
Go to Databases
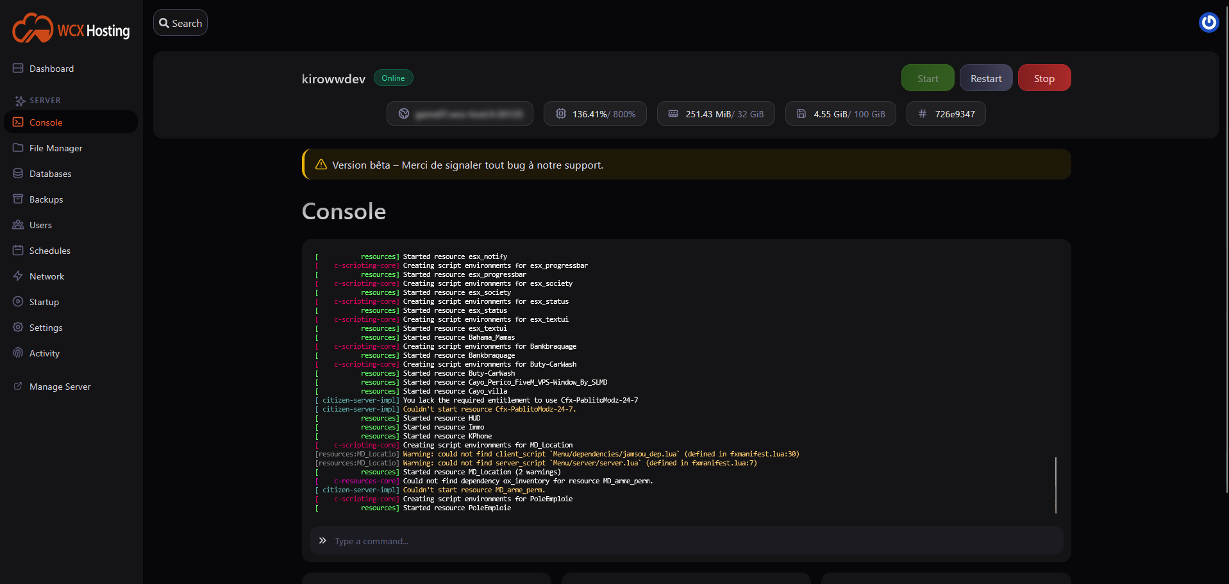pyautogui.click(x=71, y=174)
